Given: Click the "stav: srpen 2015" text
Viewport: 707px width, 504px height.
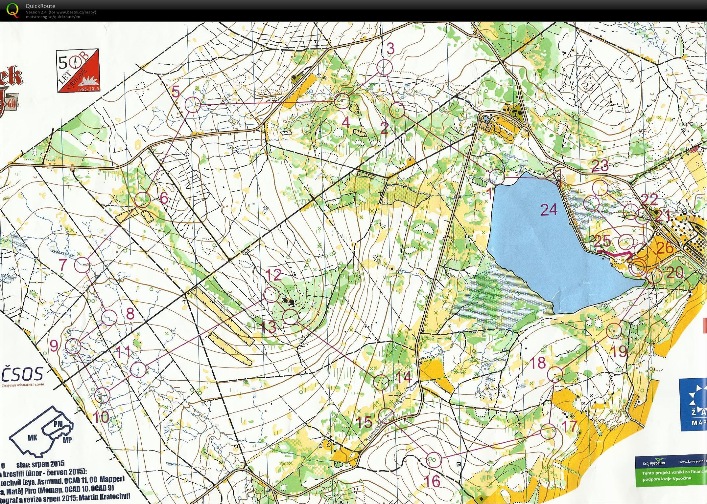Looking at the screenshot, I should (x=40, y=464).
